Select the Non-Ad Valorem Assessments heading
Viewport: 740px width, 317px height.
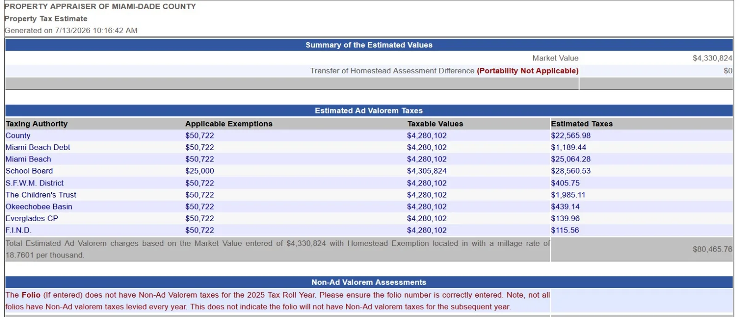(x=369, y=282)
